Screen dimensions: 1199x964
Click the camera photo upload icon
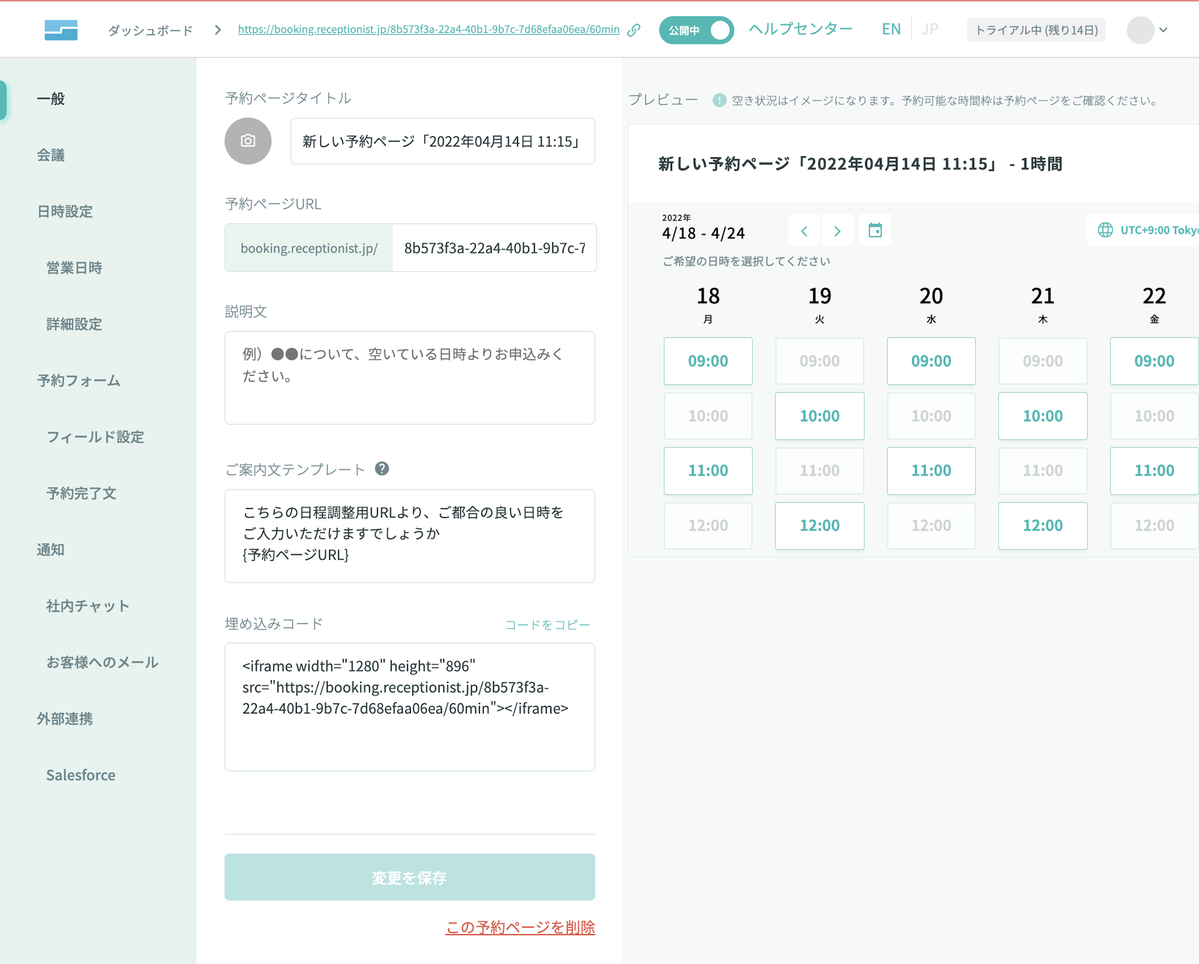[x=248, y=141]
